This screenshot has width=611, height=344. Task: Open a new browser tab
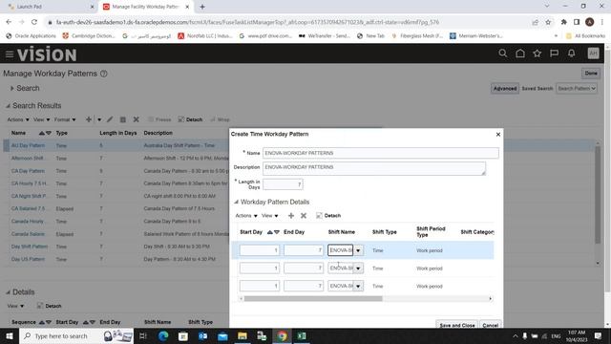tap(201, 7)
